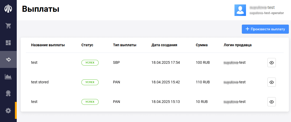This screenshot has height=122, width=291.
Task: Open the shopping cart section in the sidebar
Action: click(8, 26)
